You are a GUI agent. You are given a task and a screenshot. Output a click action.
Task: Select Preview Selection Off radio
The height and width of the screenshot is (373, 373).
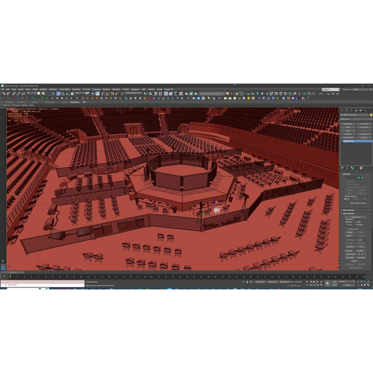pyautogui.click(x=345, y=199)
